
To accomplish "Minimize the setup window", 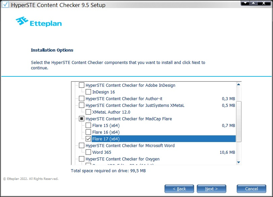I will click(245, 3).
